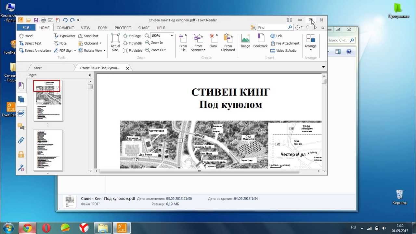Expand the Rotate View dropdown arrow

104,50
